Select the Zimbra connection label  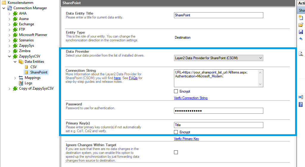[25, 51]
